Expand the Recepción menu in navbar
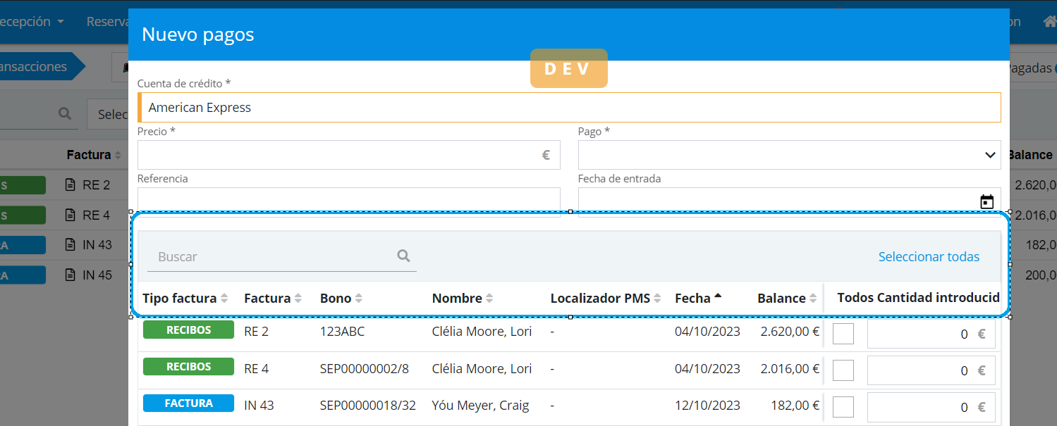 (32, 22)
